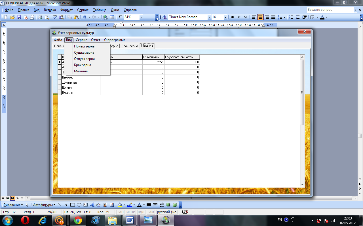Toggle Underline (Ч) formatting
The image size is (363, 226).
point(246,17)
